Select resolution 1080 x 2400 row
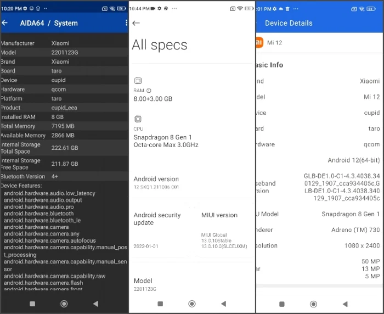384x314 pixels. 320,245
